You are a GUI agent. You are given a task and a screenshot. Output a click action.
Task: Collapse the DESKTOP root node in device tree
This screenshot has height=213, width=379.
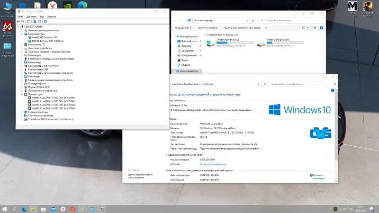click(18, 27)
